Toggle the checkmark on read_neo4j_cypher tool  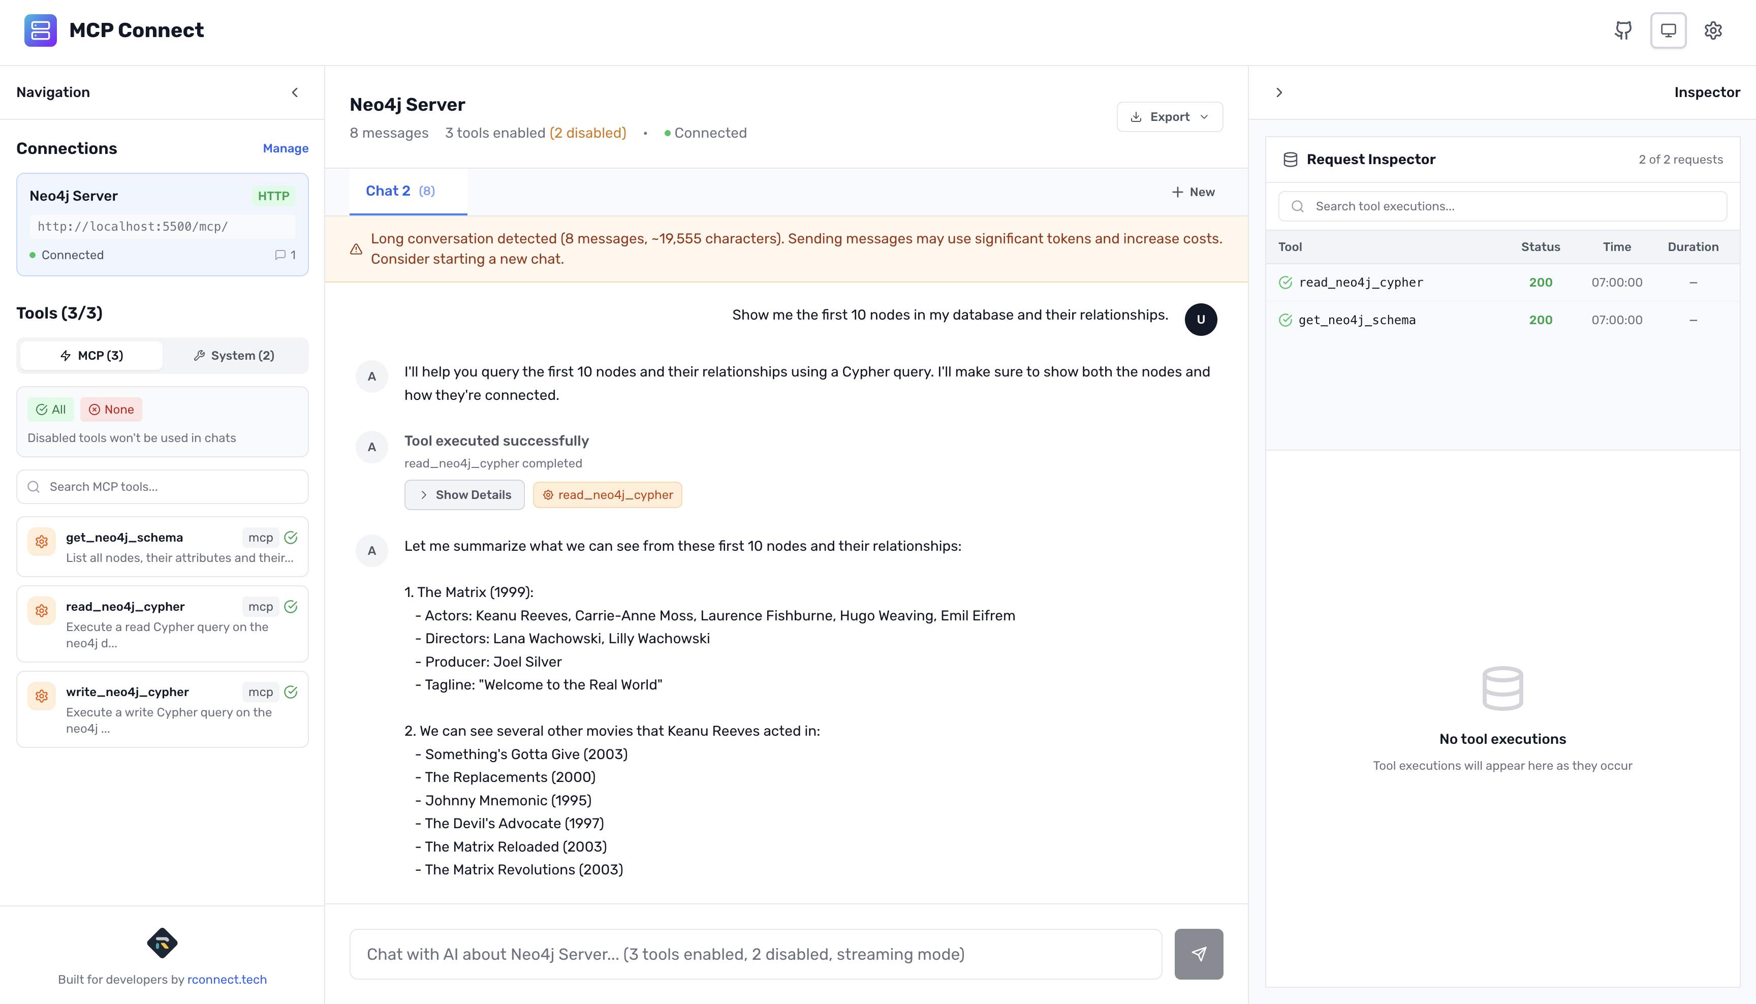tap(290, 606)
